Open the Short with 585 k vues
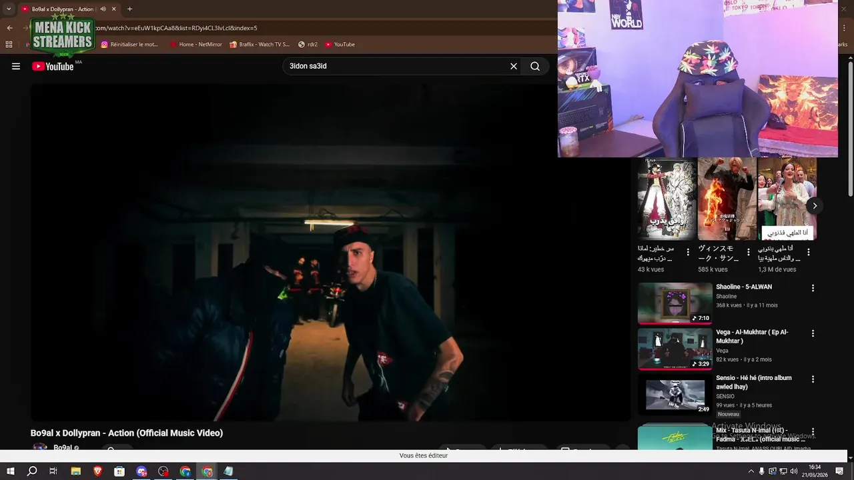Image resolution: width=854 pixels, height=480 pixels. point(727,199)
